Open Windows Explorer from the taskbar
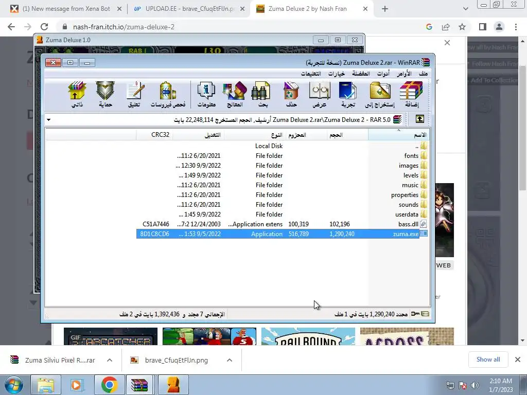This screenshot has height=395, width=527. click(45, 385)
